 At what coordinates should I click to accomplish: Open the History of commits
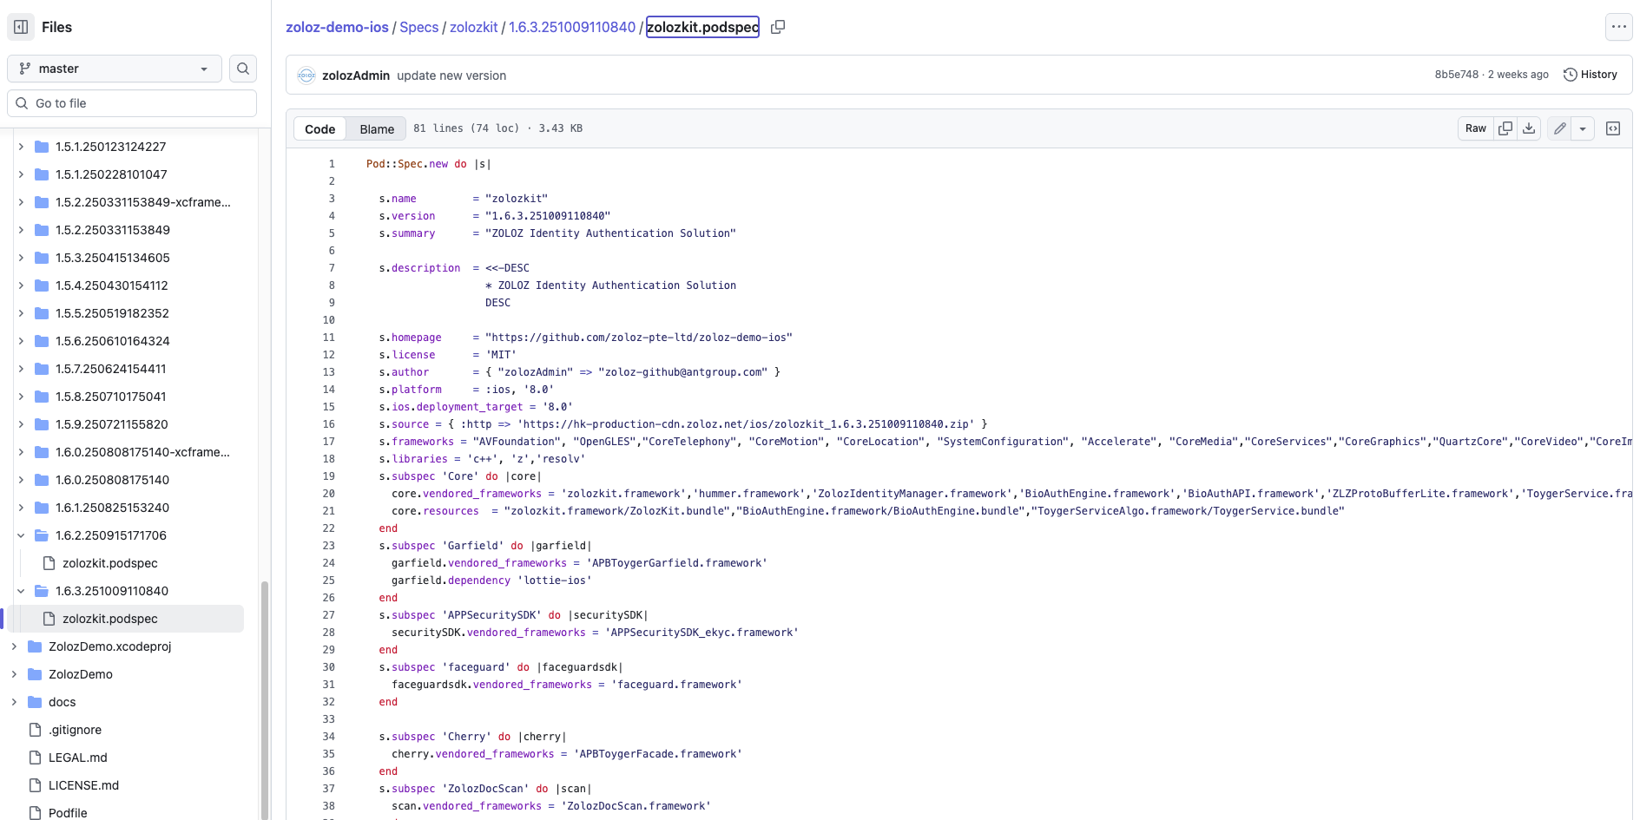click(x=1591, y=75)
